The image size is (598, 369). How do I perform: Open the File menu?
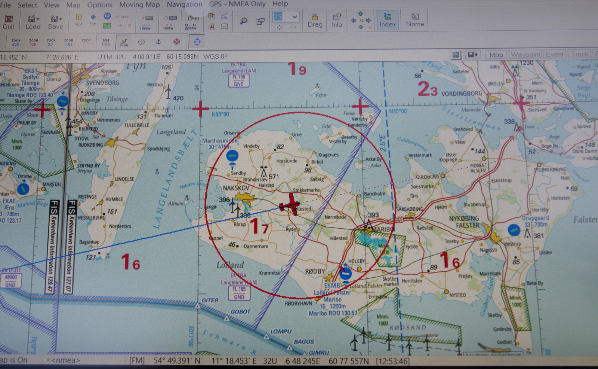click(6, 5)
